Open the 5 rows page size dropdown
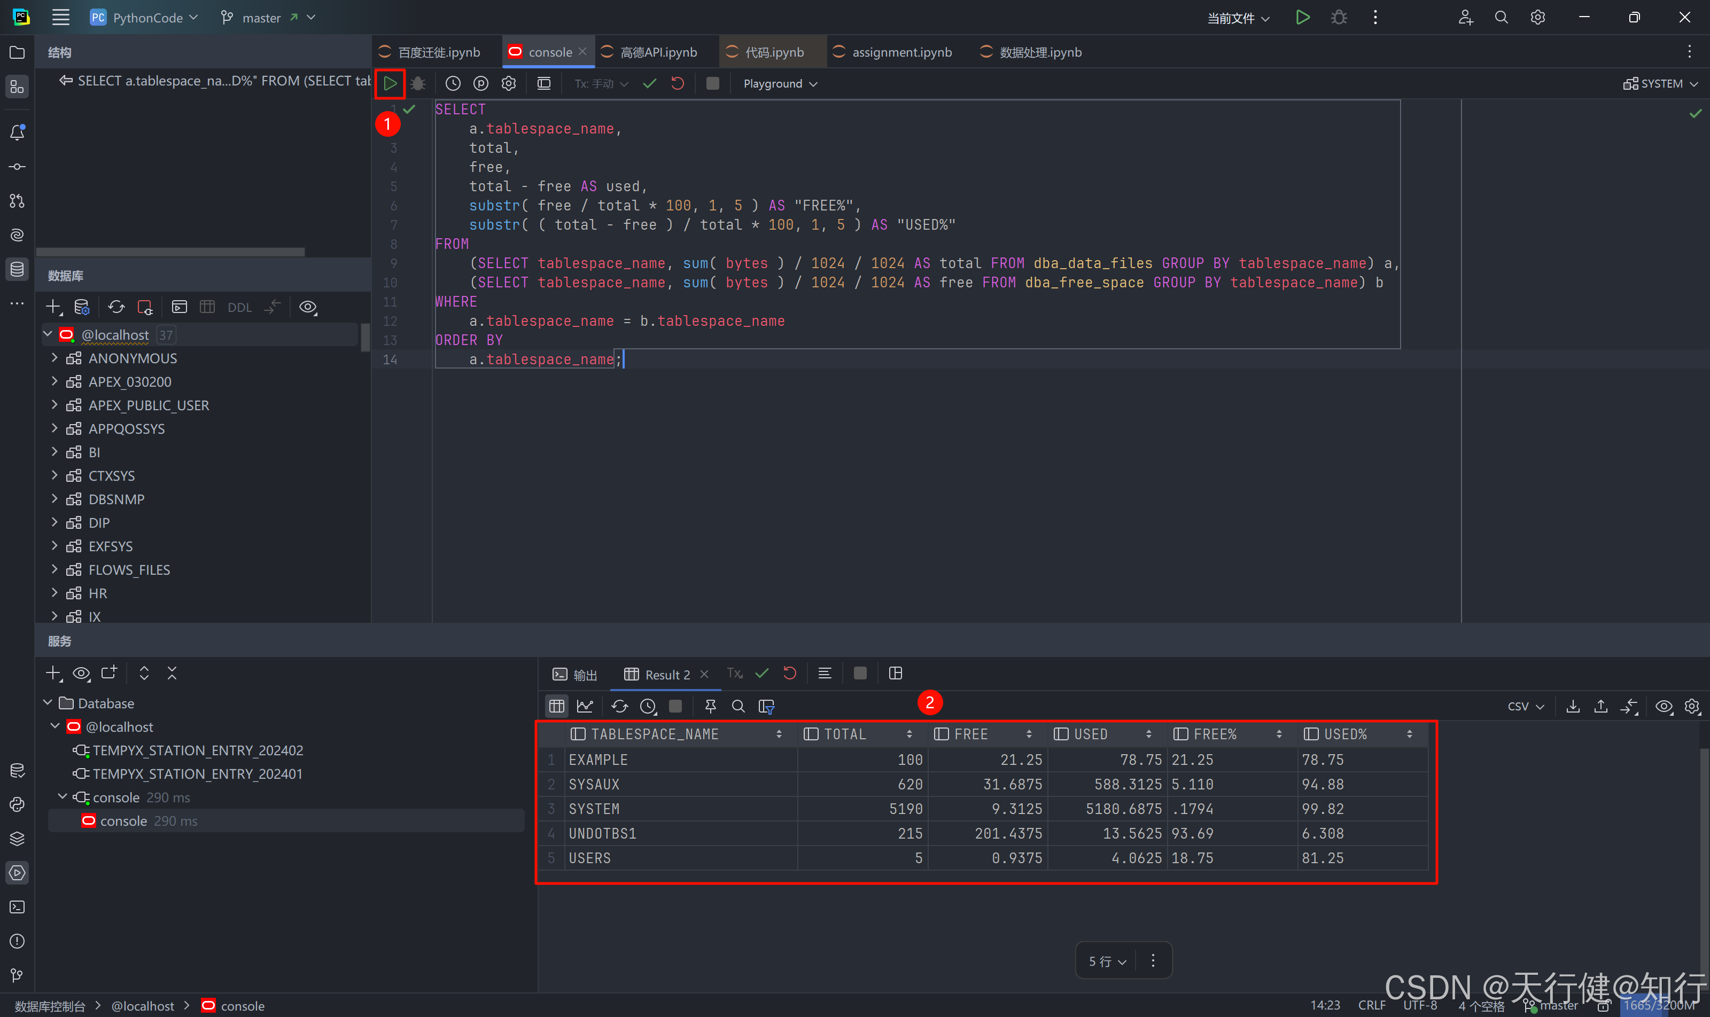The height and width of the screenshot is (1017, 1710). pos(1107,961)
